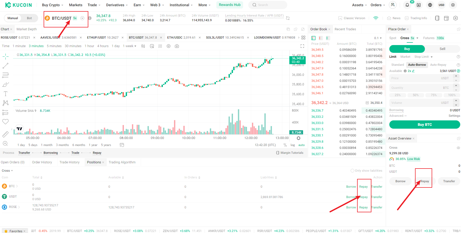Viewport: 461px width, 233px height.
Task: Open the candlestick chart type icon
Action: coord(143,46)
